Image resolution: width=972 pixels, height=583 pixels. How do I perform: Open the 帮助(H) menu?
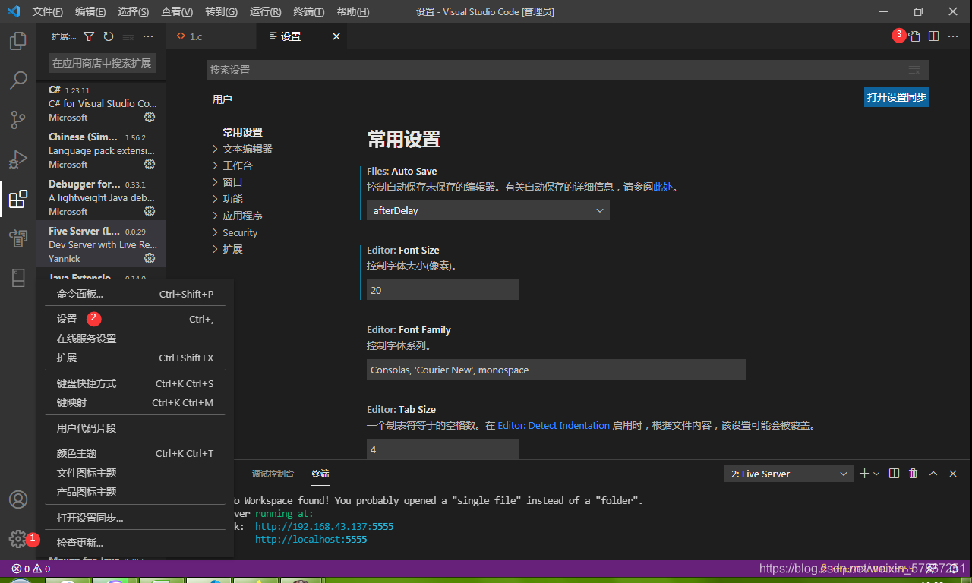[x=352, y=12]
